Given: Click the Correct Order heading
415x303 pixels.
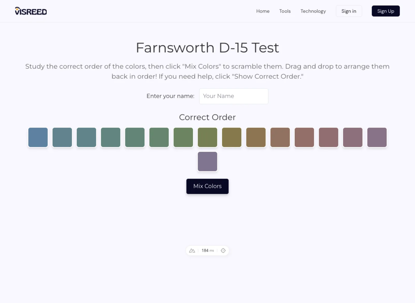Looking at the screenshot, I should (x=208, y=117).
